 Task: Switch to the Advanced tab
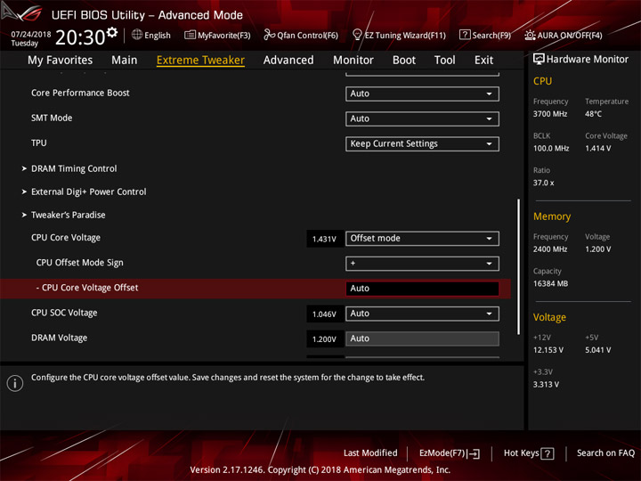click(288, 61)
